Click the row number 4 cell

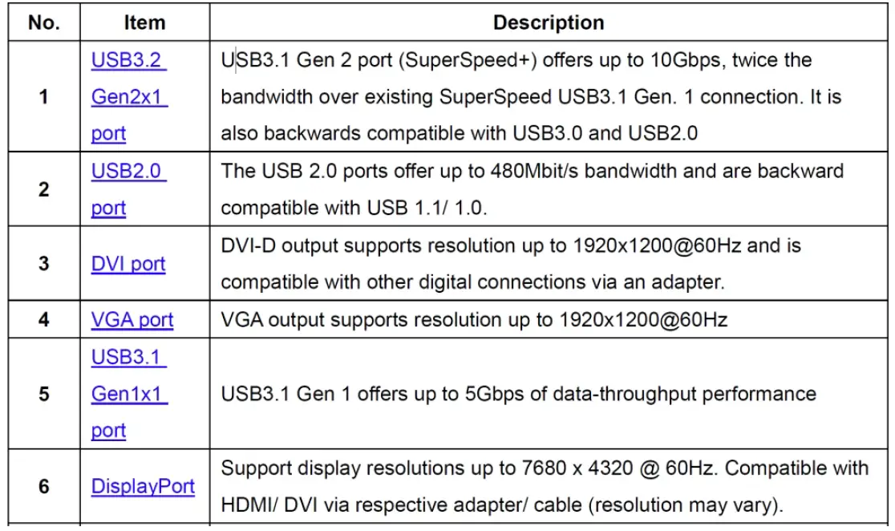click(x=44, y=319)
